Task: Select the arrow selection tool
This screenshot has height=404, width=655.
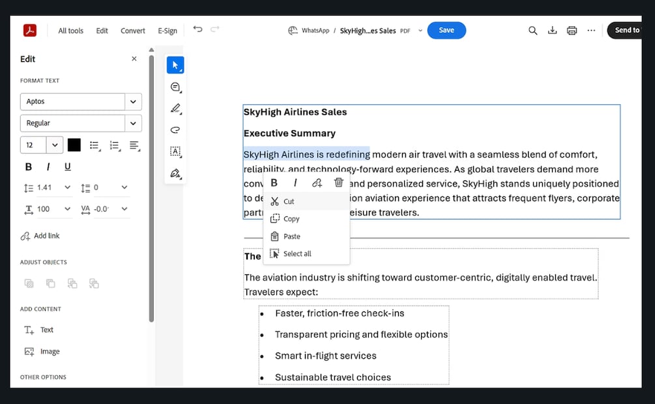Action: point(175,65)
